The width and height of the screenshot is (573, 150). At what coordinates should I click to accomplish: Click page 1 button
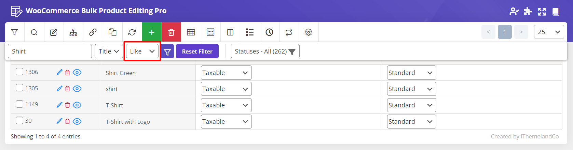505,32
